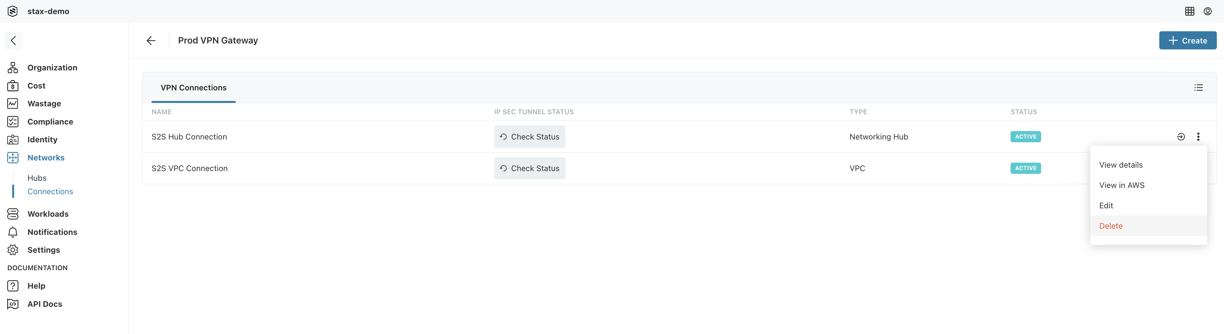Viewport: 1224px width, 334px height.
Task: Click the TYPE column header
Action: pyautogui.click(x=858, y=112)
